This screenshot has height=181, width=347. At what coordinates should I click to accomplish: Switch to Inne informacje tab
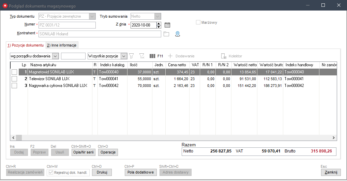(x=62, y=45)
